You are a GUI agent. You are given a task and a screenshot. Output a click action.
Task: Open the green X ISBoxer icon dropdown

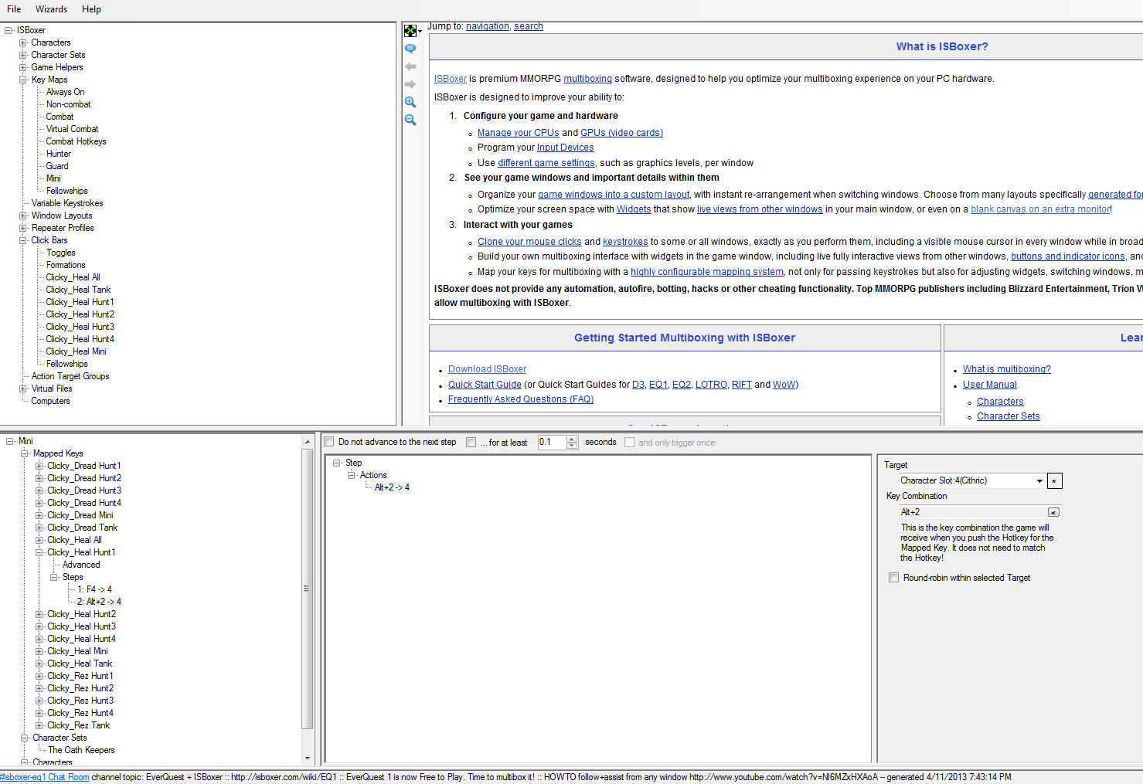coord(412,31)
